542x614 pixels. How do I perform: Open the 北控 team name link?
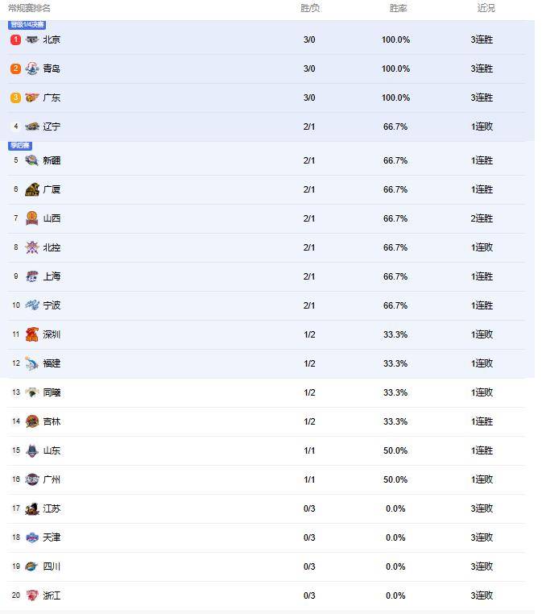click(52, 247)
